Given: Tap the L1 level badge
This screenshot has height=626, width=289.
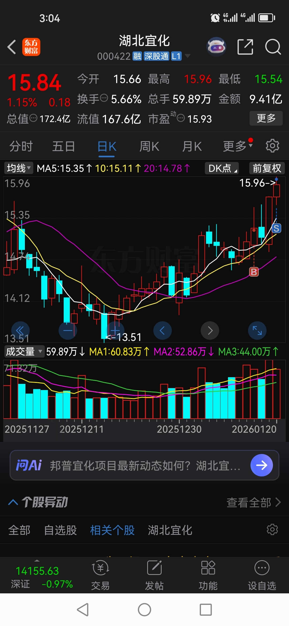Looking at the screenshot, I should point(176,56).
